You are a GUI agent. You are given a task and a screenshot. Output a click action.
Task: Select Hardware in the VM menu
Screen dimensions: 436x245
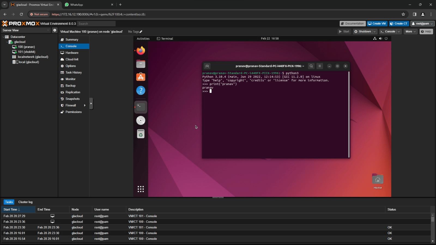[72, 53]
